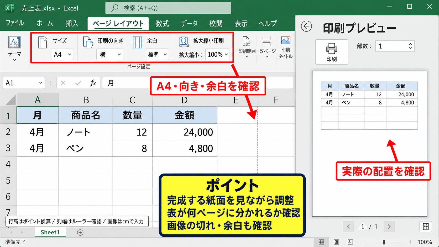
Task: Open the print titles (印刷タイトル) icon
Action: (286, 41)
